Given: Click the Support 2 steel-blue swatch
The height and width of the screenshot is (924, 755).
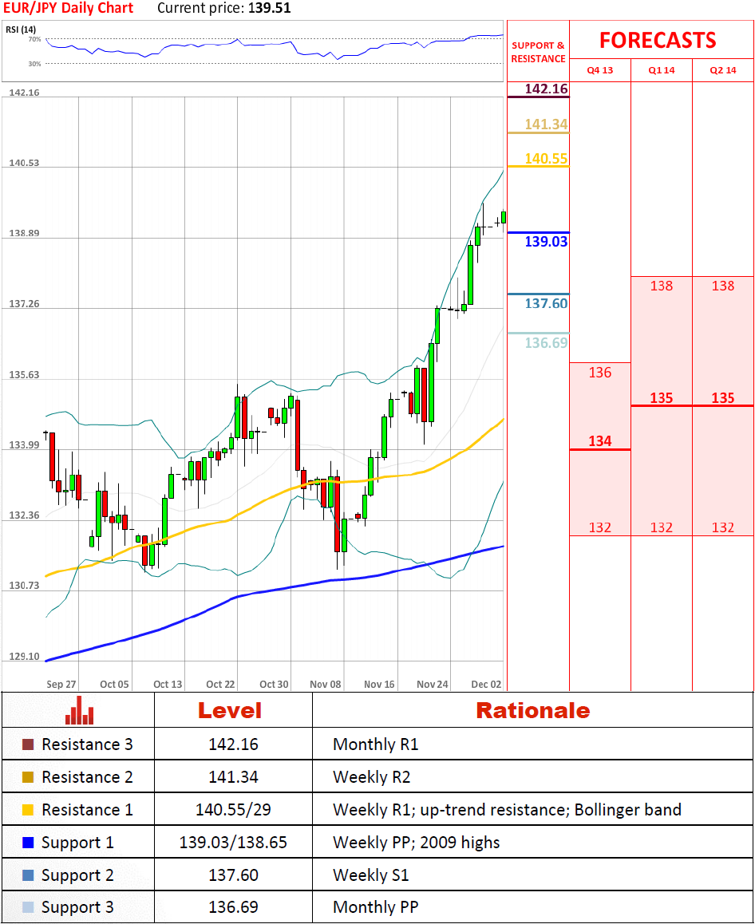Looking at the screenshot, I should [x=28, y=875].
